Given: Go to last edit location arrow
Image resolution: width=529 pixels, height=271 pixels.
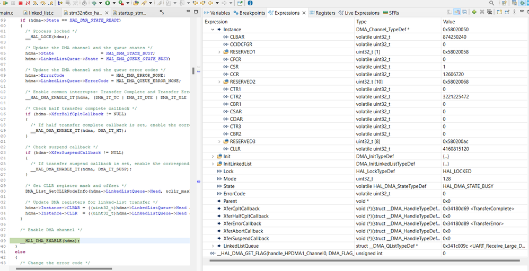Looking at the screenshot, I should [x=196, y=3].
